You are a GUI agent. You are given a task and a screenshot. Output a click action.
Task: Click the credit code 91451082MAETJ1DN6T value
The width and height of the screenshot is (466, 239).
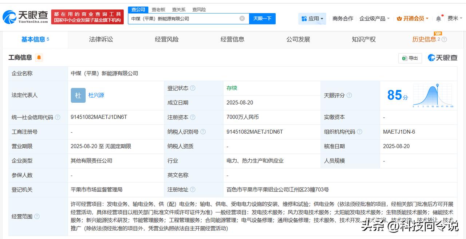pos(99,117)
